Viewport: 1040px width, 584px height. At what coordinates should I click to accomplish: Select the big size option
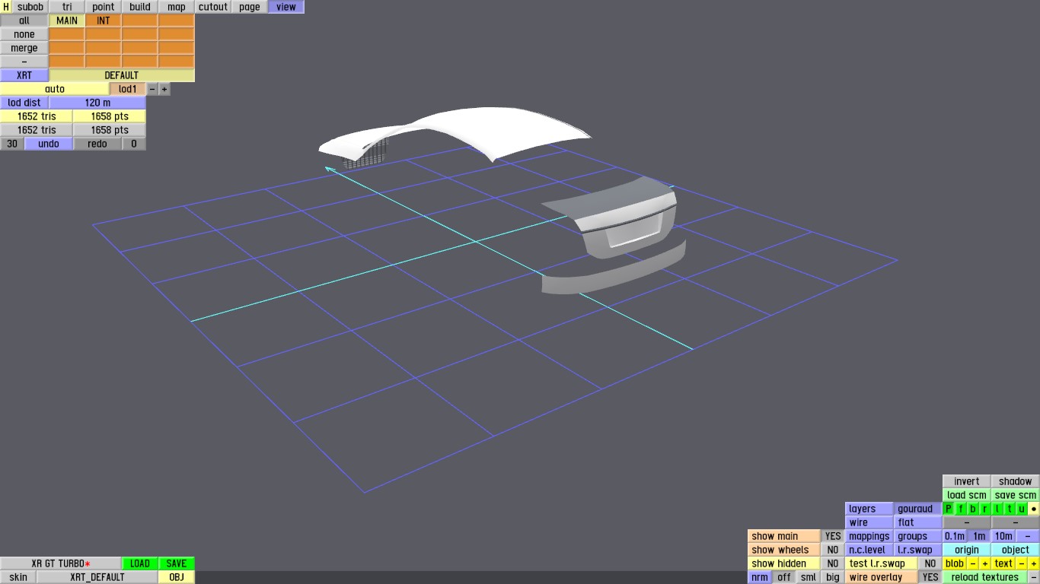click(x=833, y=577)
